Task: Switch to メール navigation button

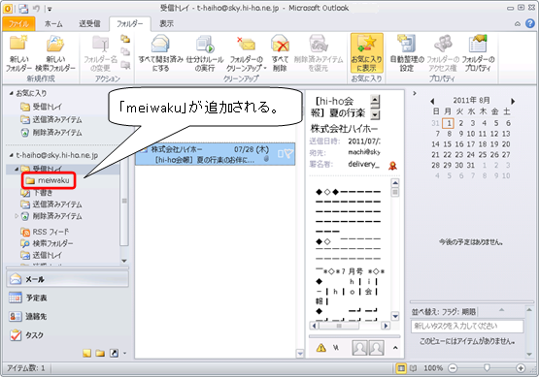Action: coord(67,279)
